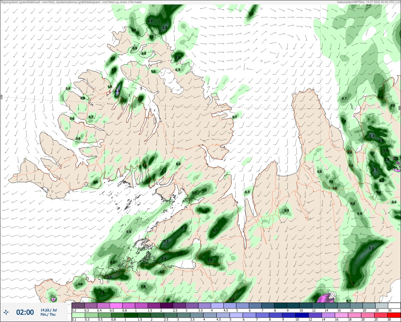Click the 3.3 rainfall value in east
This screenshot has width=401, height=322.
tap(372, 136)
